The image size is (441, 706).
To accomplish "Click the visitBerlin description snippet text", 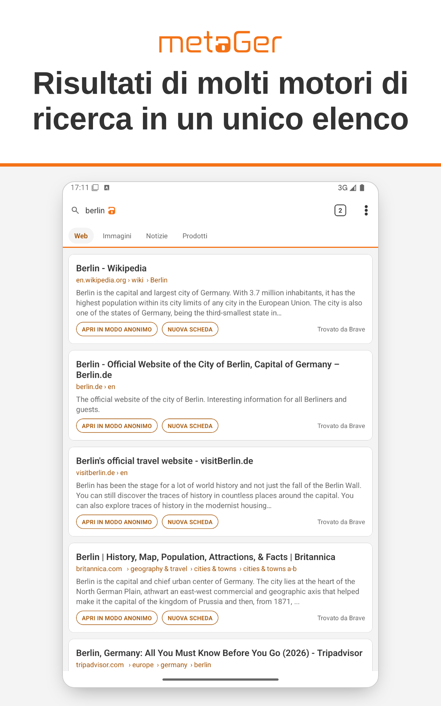I will click(219, 495).
